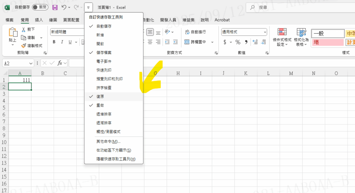The image size is (355, 193).
Task: Click the Paste clipboard icon
Action: [x=12, y=34]
